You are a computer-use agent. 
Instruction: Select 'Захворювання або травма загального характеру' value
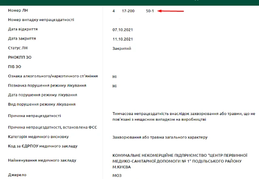(x=160, y=137)
